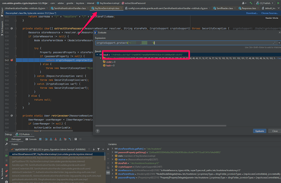The height and width of the screenshot is (183, 281).
Task: Select internalGetTrustStore stack frame
Action: (x=57, y=158)
